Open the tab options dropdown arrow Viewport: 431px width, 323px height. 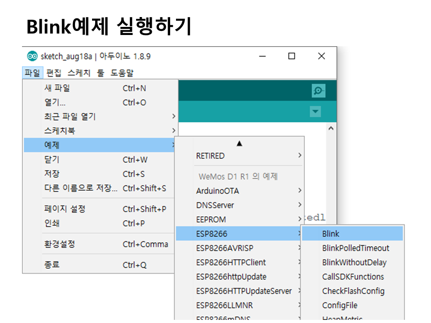click(x=315, y=112)
